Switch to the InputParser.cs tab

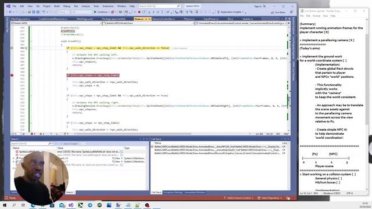click(211, 19)
